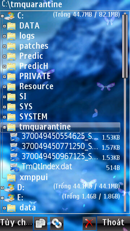The image size is (130, 231).
Task: Expand the SYS folder node
Action: [x=5, y=107]
